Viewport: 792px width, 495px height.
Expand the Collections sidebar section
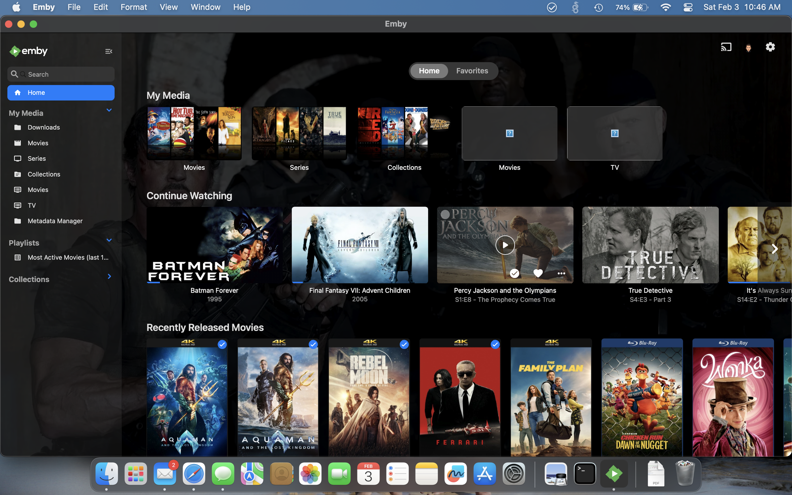click(109, 277)
